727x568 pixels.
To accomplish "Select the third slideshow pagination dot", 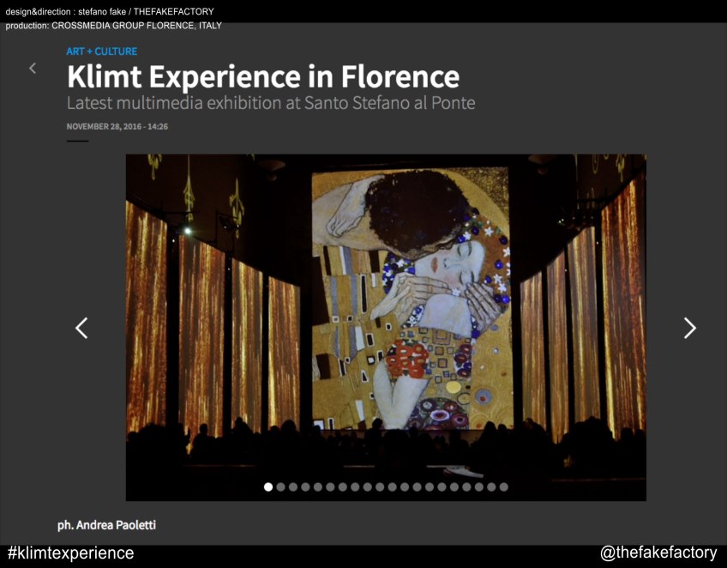I will 293,486.
